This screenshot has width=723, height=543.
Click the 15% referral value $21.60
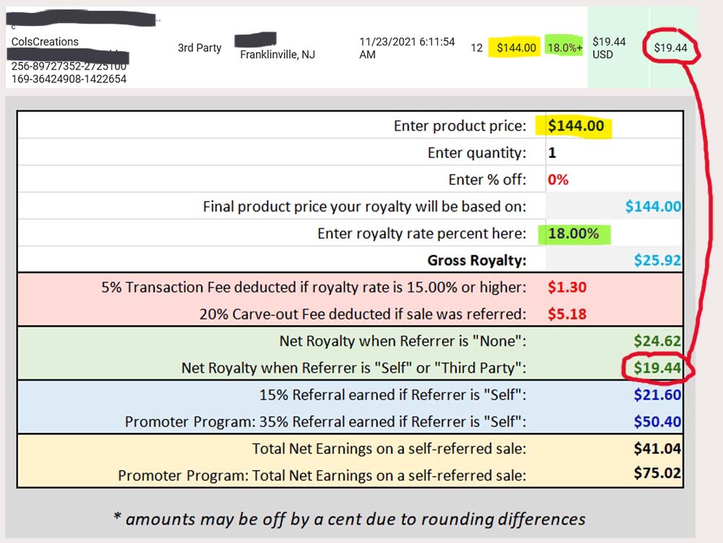pyautogui.click(x=657, y=395)
